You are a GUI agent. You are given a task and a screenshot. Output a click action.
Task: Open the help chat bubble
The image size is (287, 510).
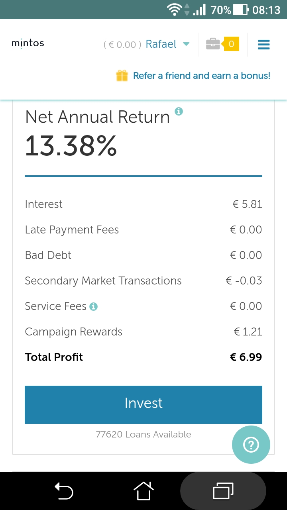[x=251, y=445]
